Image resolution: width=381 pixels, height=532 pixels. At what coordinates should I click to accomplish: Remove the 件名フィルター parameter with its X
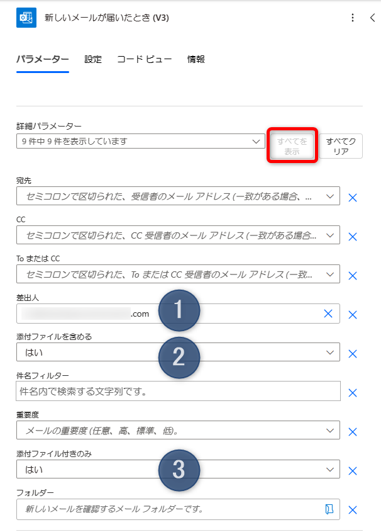tap(353, 393)
